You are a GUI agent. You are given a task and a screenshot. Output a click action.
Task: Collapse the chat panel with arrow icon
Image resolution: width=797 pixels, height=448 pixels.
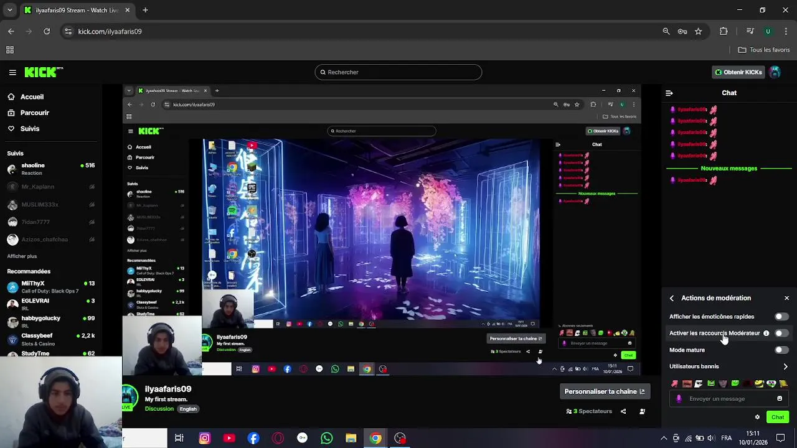coord(669,93)
